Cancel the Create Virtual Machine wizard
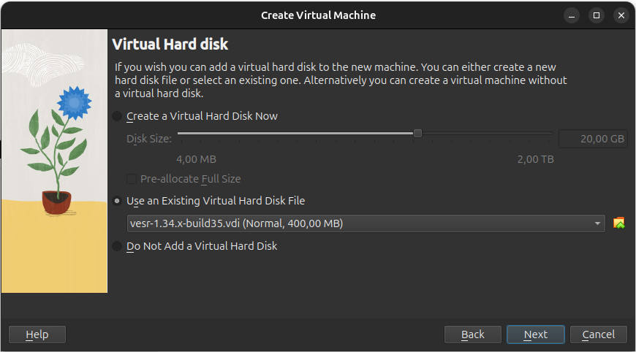This screenshot has height=352, width=636. click(598, 334)
